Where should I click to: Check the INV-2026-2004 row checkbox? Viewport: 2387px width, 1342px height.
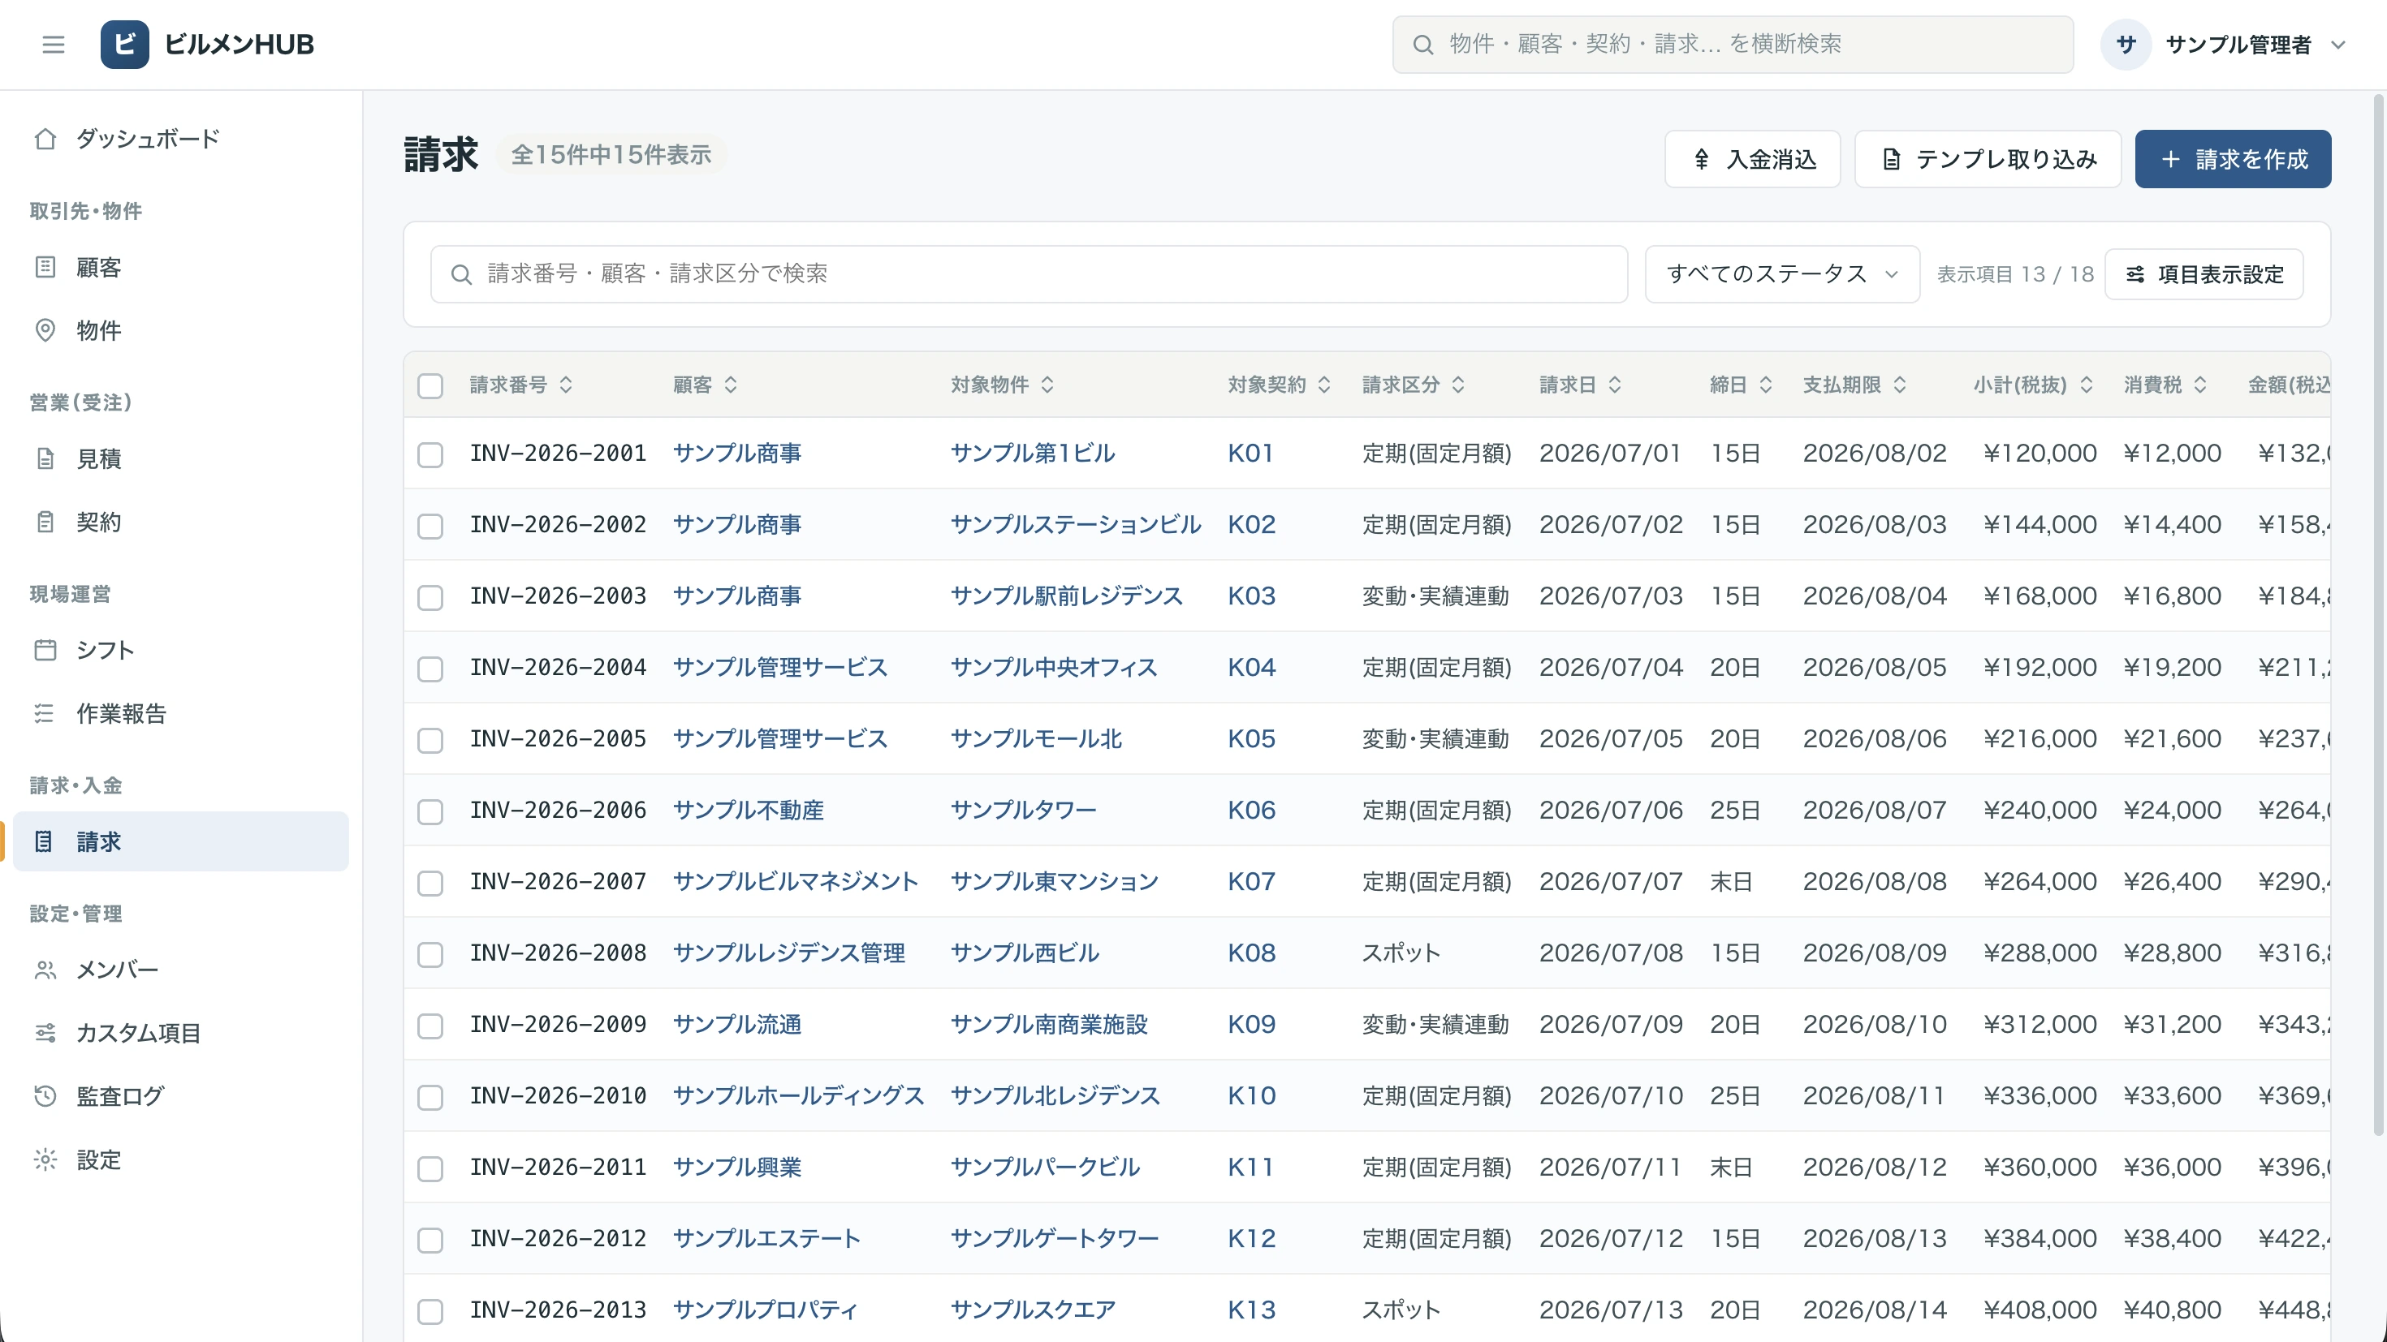coord(430,669)
